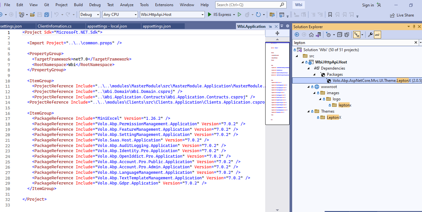Start without debugging using the hollow play icon
The image size is (422, 212).
tap(240, 15)
